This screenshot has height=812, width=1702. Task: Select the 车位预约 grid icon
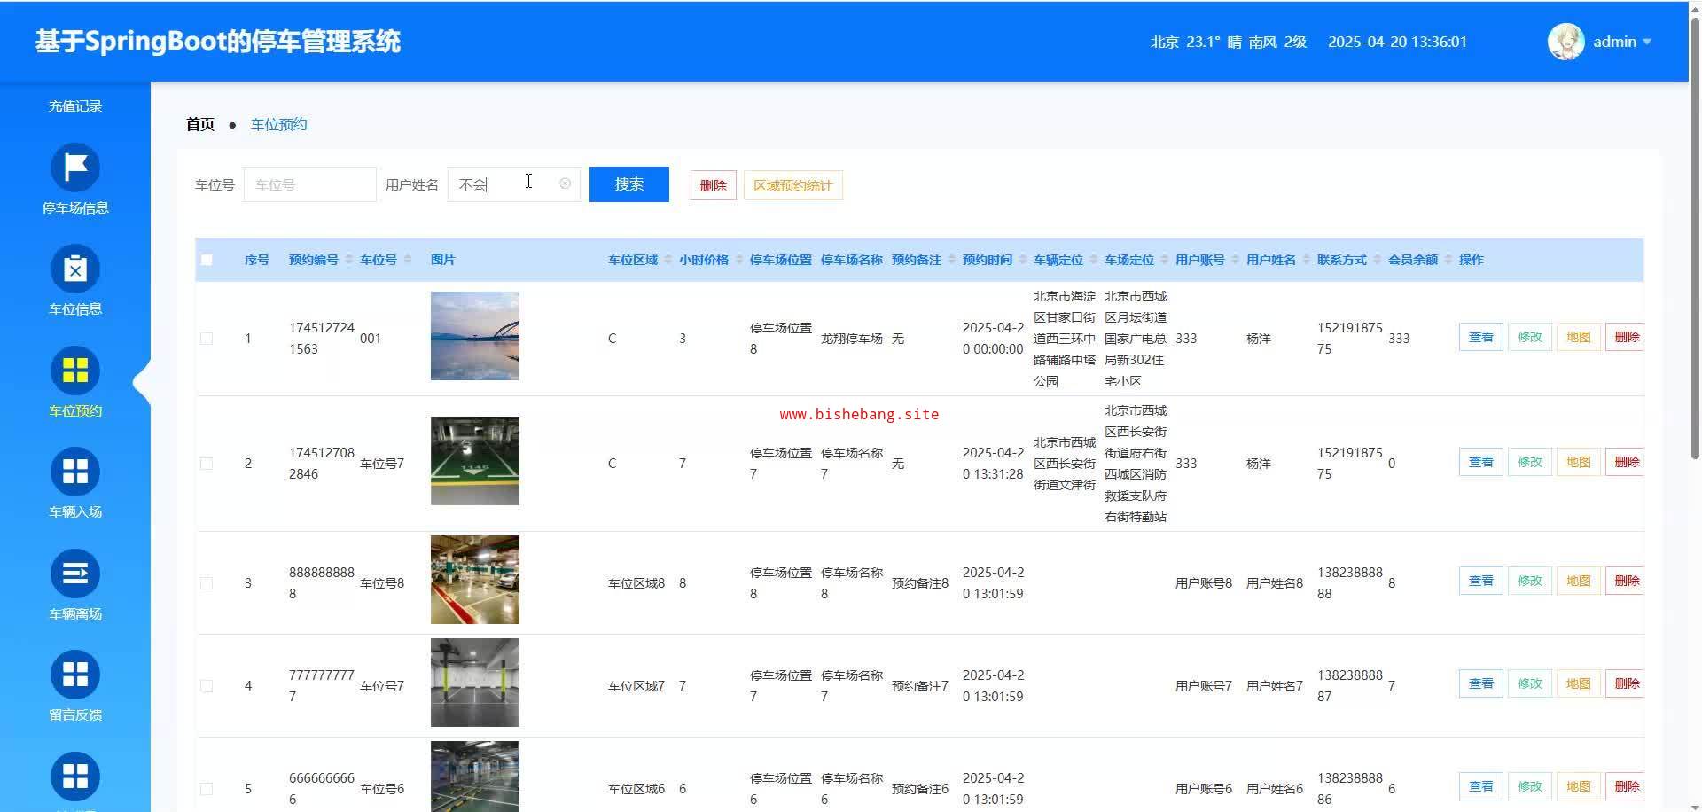75,371
